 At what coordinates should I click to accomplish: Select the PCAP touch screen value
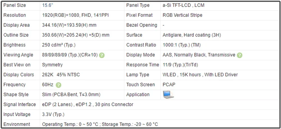[x=169, y=85]
